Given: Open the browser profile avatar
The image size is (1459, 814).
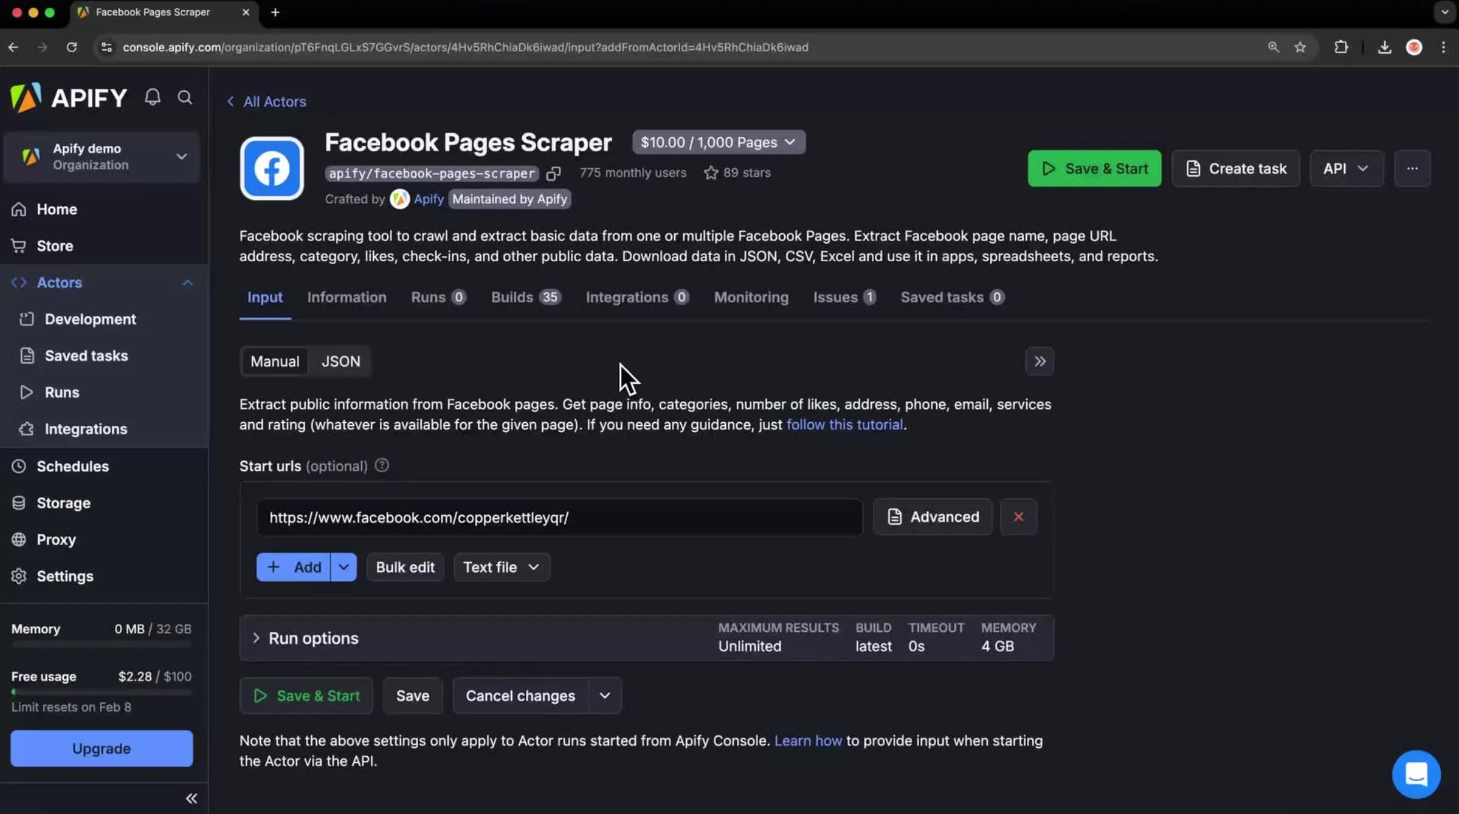Looking at the screenshot, I should [x=1414, y=47].
